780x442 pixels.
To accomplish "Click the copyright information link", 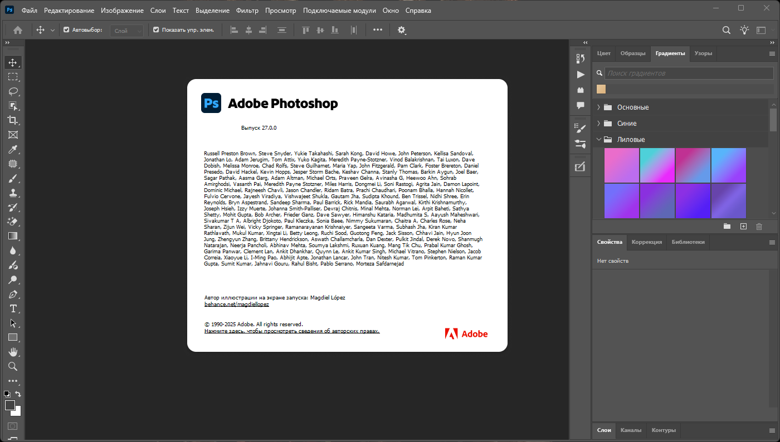I will tap(291, 331).
